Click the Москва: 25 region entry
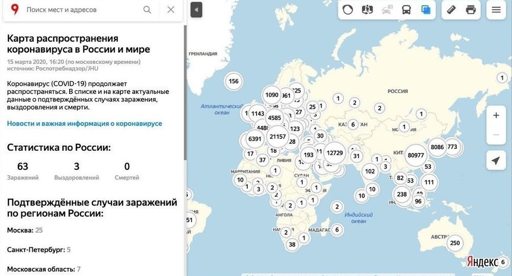The height and width of the screenshot is (276, 512). [25, 230]
